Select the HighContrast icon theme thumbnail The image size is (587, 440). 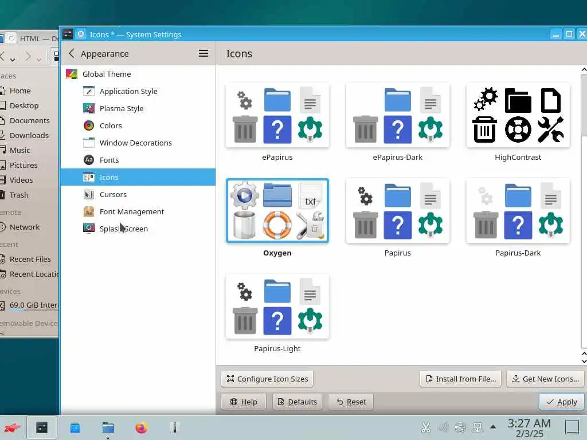(x=518, y=115)
